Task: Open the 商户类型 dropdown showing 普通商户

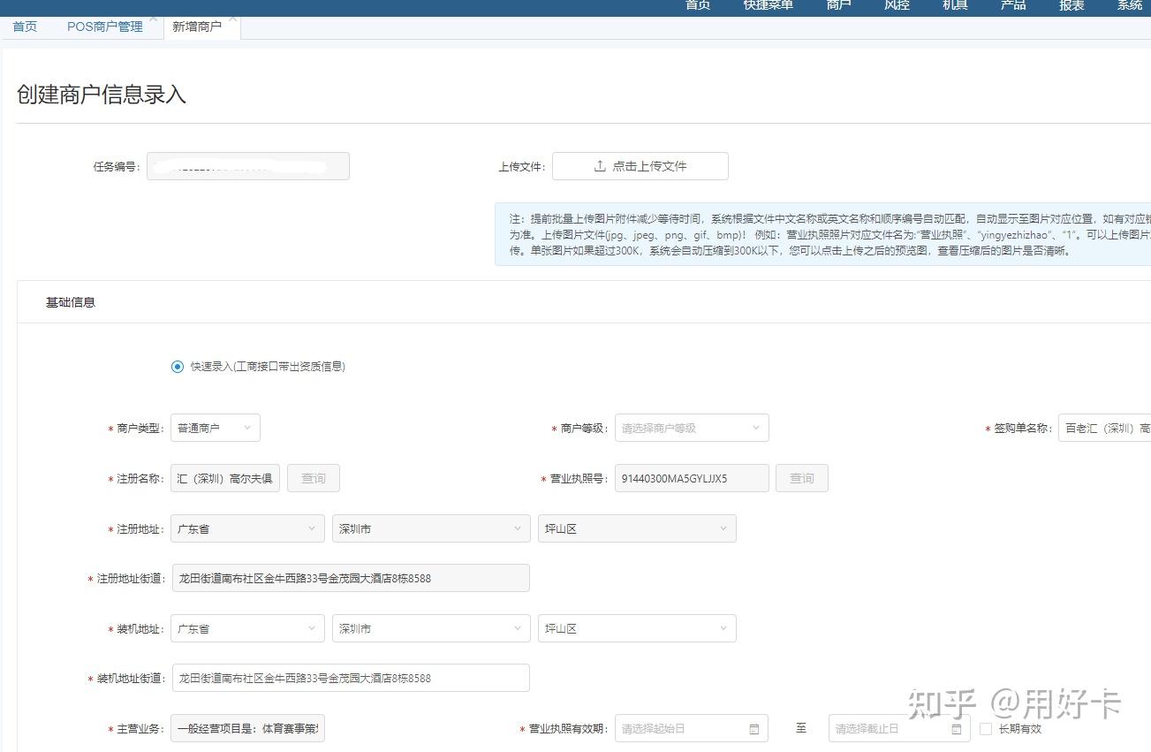Action: [x=216, y=428]
